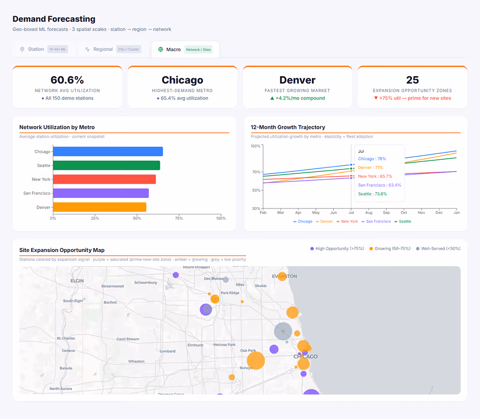
Task: Click the Network Utilization by Metro title
Action: pos(57,127)
